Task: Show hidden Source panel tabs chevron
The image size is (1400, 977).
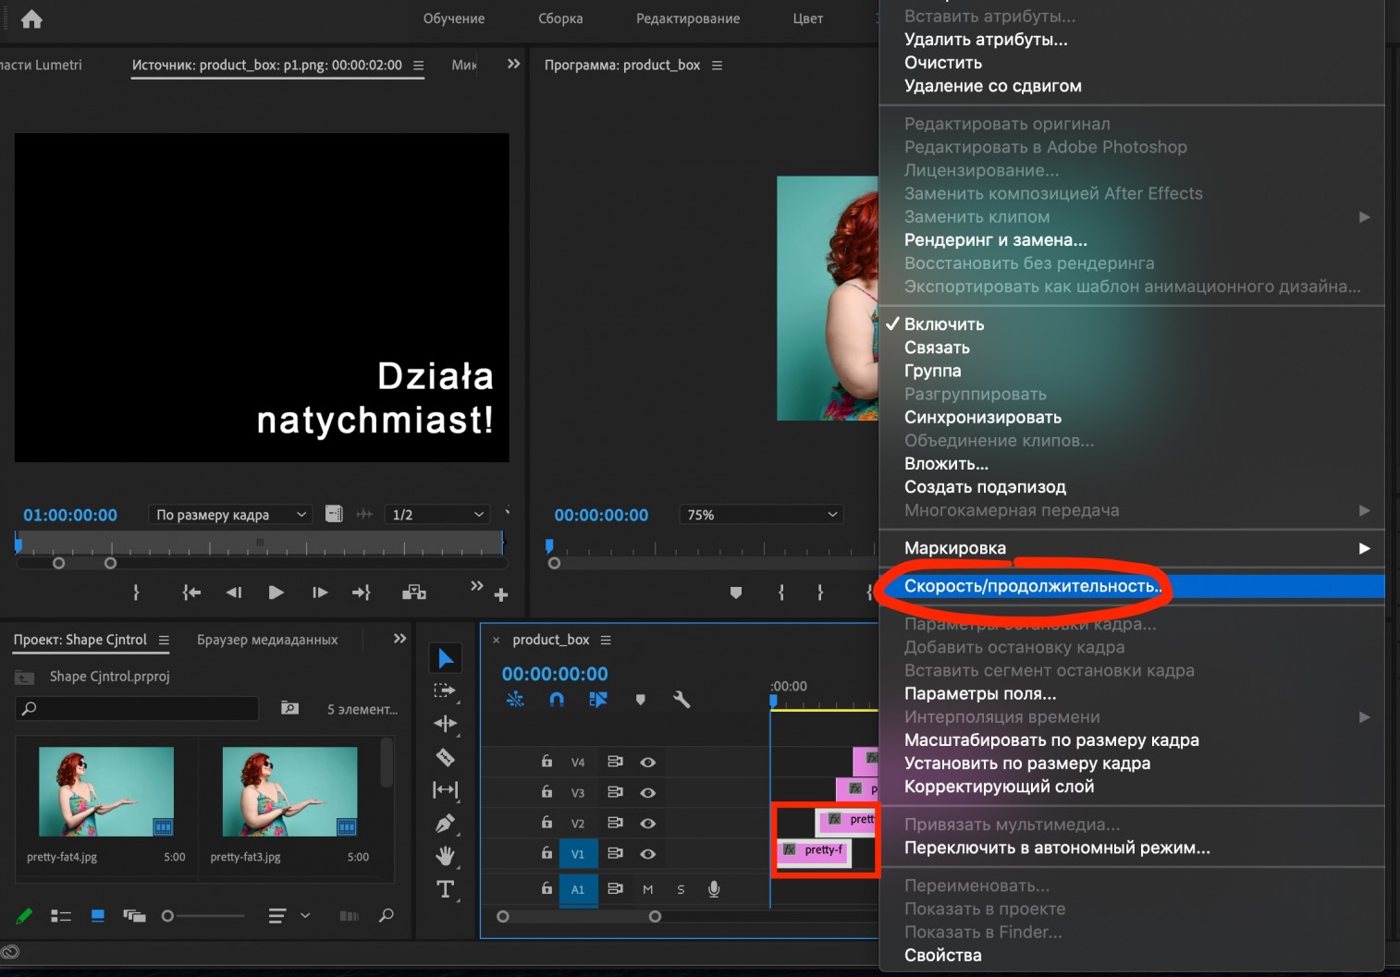Action: tap(513, 64)
